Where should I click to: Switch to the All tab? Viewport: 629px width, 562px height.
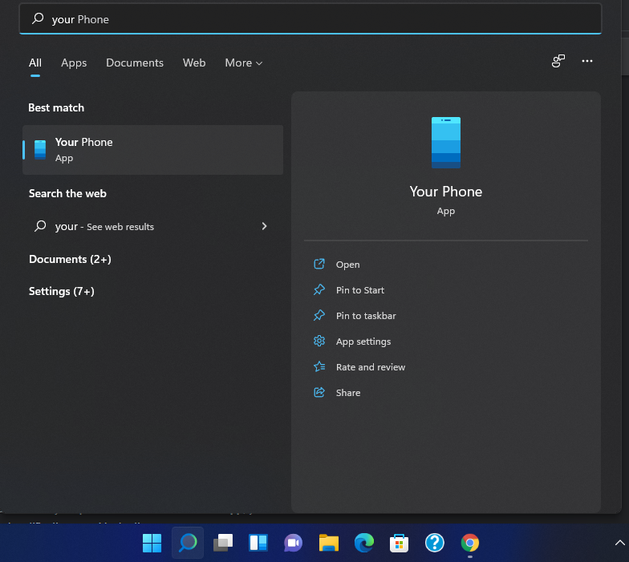[35, 63]
